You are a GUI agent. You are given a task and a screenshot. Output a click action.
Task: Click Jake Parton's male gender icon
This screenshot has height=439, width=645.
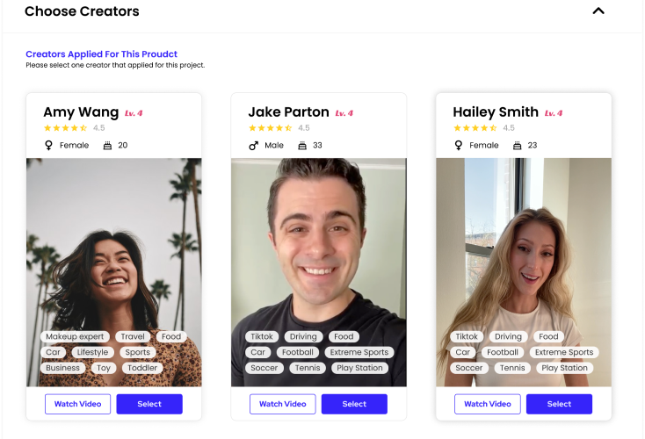point(253,146)
